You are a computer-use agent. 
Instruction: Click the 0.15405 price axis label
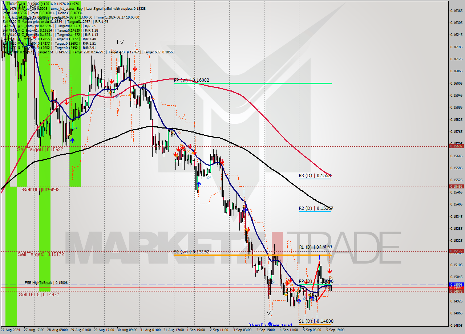coord(456,204)
